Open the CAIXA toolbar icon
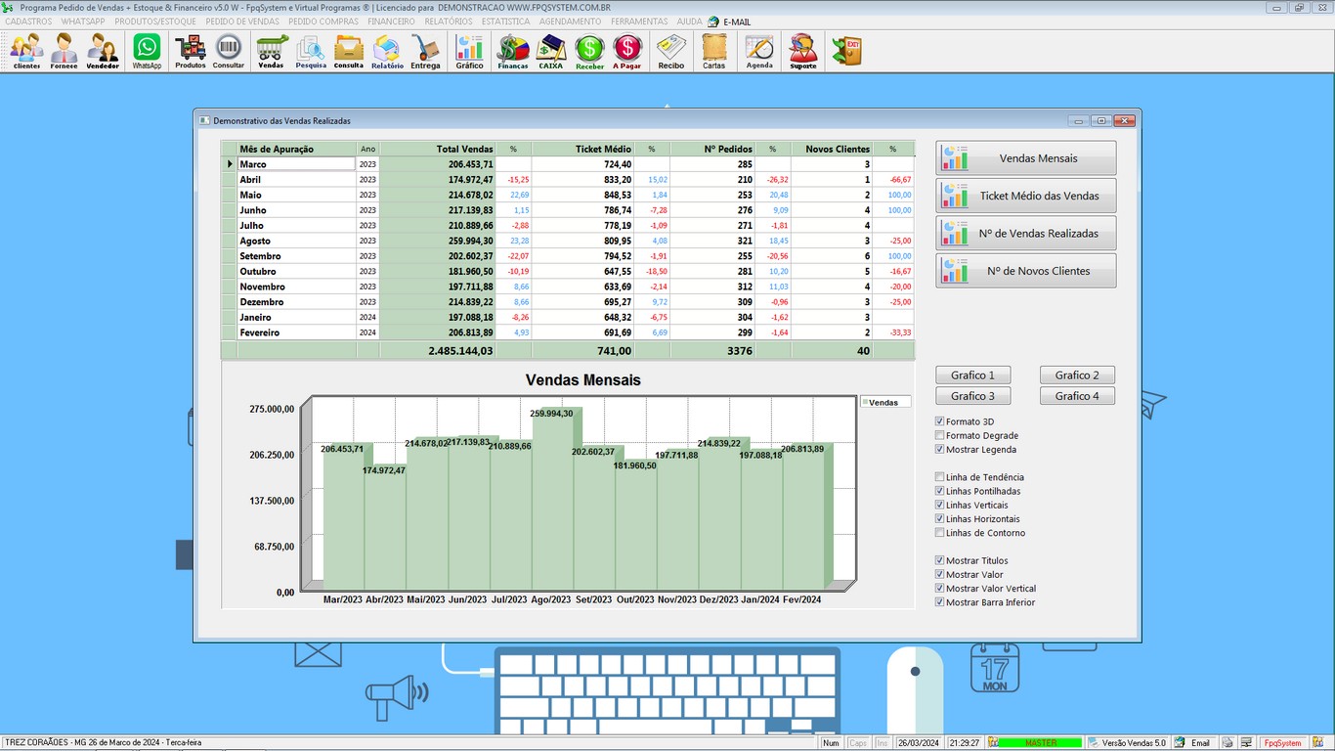 (551, 51)
